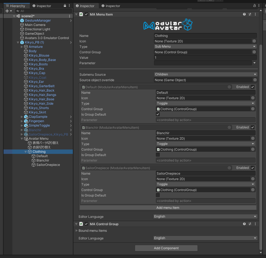Collapse the MA Menu Item component foldout
Image resolution: width=266 pixels, height=258 pixels.
coord(76,14)
